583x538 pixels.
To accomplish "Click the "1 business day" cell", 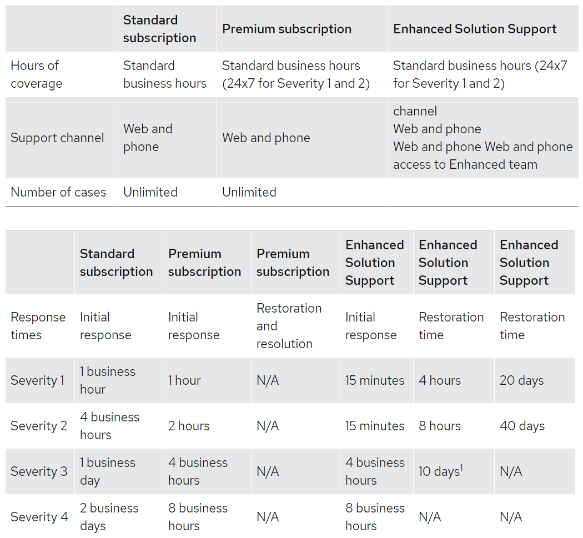I will point(107,471).
